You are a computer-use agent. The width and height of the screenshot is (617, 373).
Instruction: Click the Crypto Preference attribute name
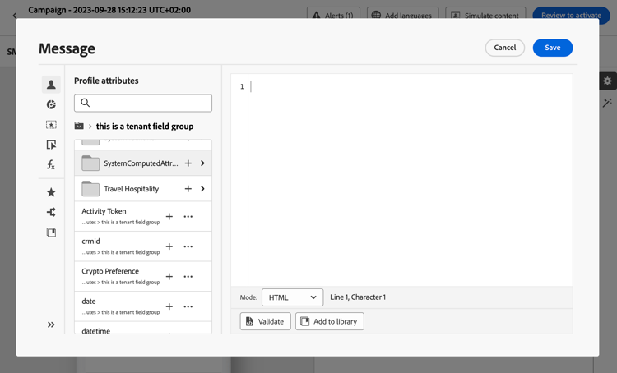pos(110,271)
